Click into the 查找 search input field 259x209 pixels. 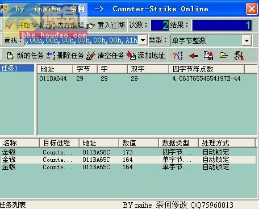82,40
